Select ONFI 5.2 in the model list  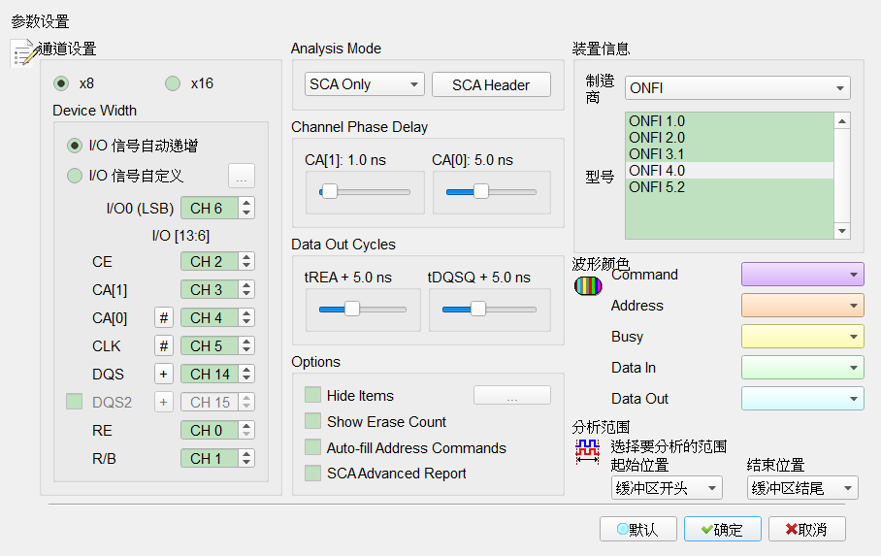[x=730, y=187]
